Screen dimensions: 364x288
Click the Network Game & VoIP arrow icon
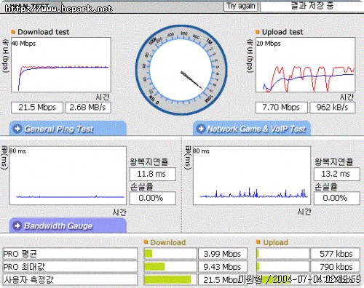tap(201, 129)
